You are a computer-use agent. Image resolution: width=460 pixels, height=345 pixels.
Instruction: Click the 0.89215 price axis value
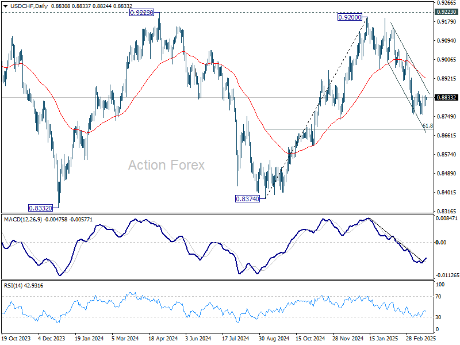click(447, 79)
